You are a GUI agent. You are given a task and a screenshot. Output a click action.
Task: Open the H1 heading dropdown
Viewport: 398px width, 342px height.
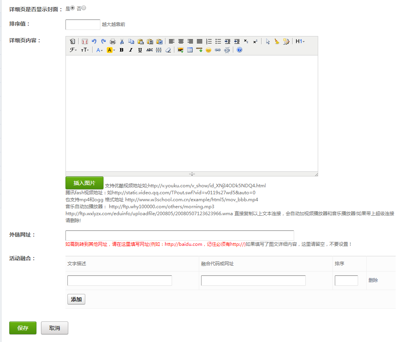pyautogui.click(x=300, y=41)
